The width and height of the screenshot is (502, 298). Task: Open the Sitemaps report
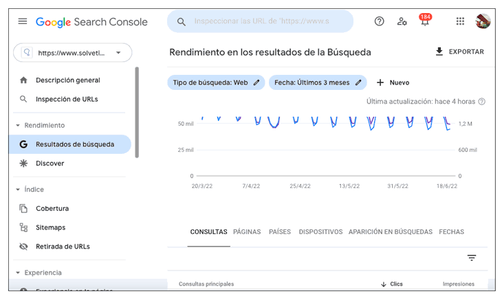pos(51,227)
